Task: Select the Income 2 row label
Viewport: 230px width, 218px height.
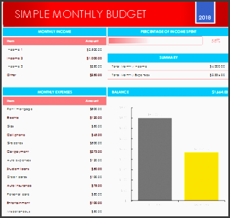Action: coord(15,58)
